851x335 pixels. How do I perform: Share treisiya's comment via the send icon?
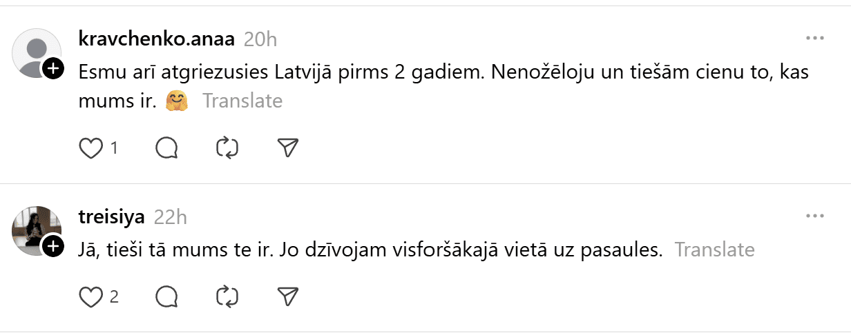pos(287,297)
